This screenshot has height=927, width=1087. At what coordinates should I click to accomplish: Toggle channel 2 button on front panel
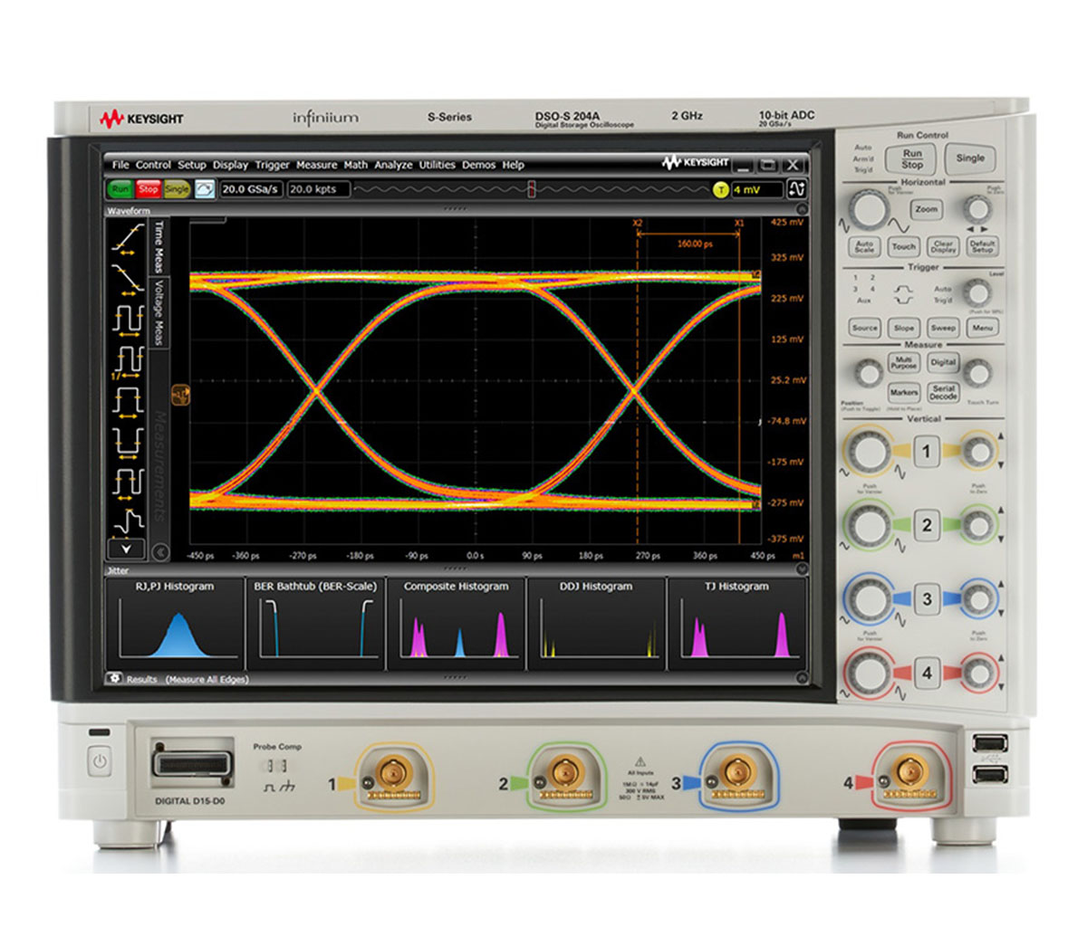926,525
